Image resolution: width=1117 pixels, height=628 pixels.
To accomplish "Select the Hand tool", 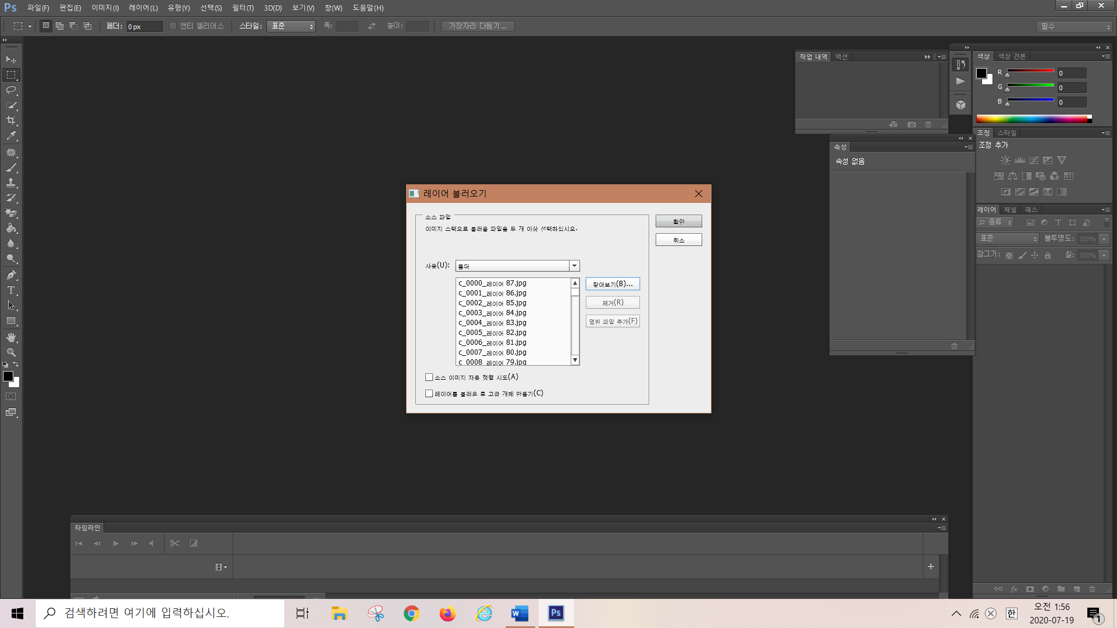I will [11, 337].
